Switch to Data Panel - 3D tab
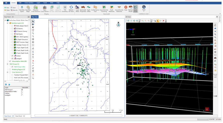 (x=20, y=116)
